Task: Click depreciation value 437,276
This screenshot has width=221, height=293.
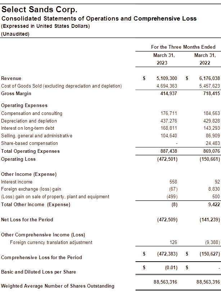Action: (169, 121)
